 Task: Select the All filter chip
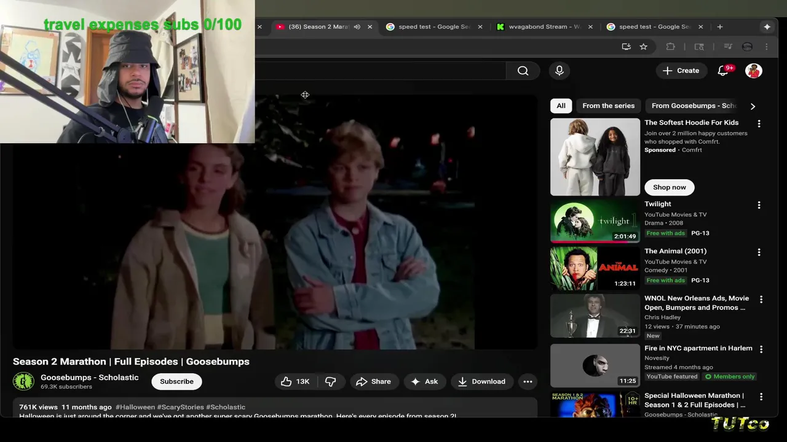click(x=561, y=106)
